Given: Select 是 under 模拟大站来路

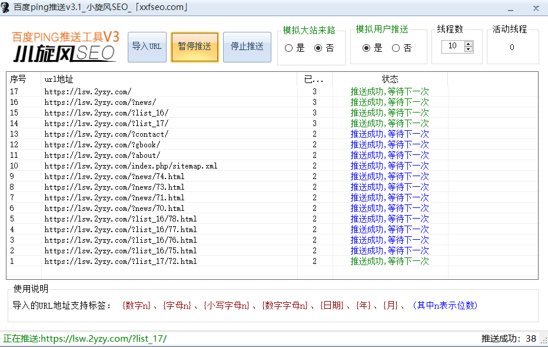Looking at the screenshot, I should pyautogui.click(x=289, y=48).
